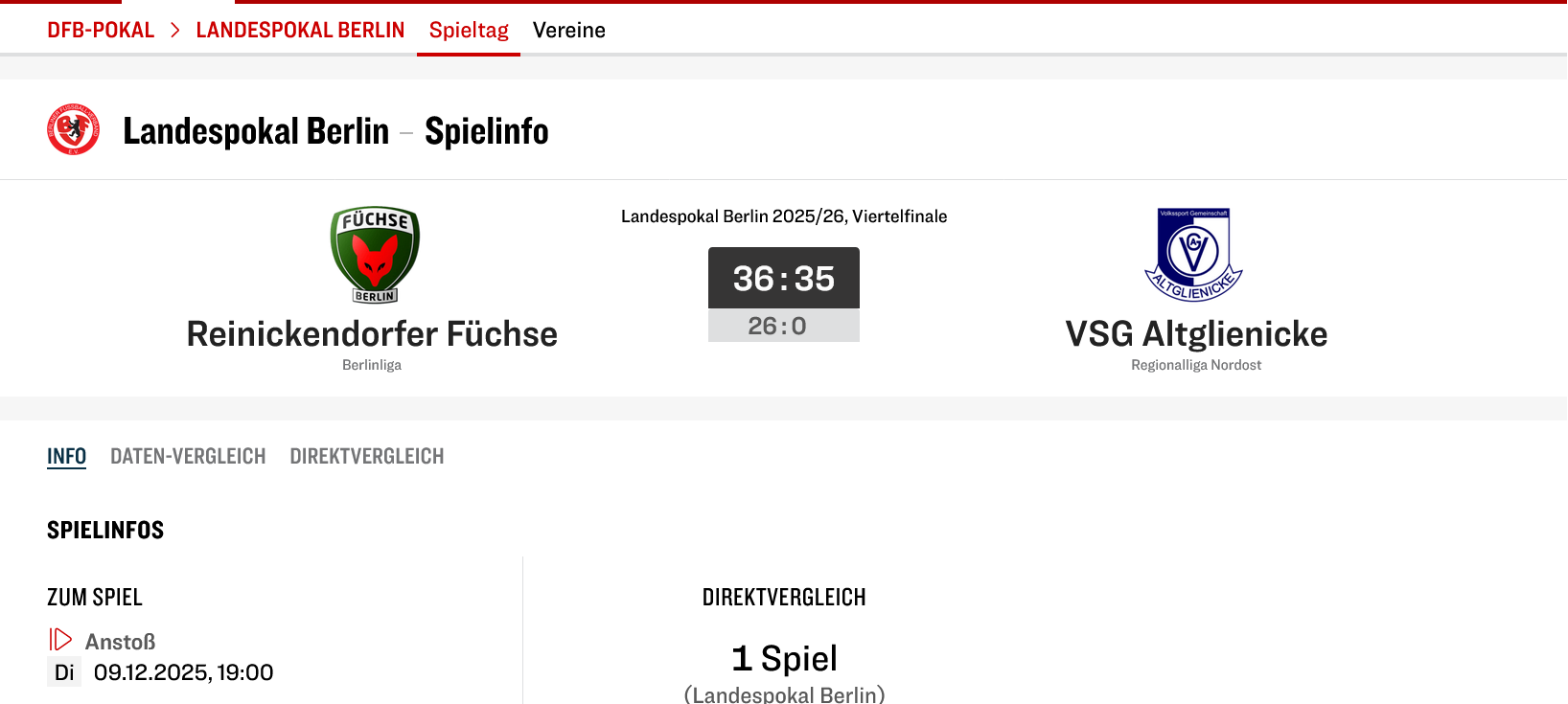Click the 36:35 final score box
This screenshot has width=1568, height=704.
(x=784, y=278)
